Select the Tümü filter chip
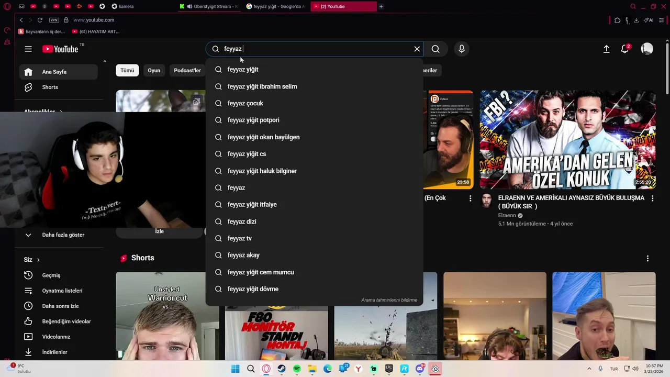 127,70
